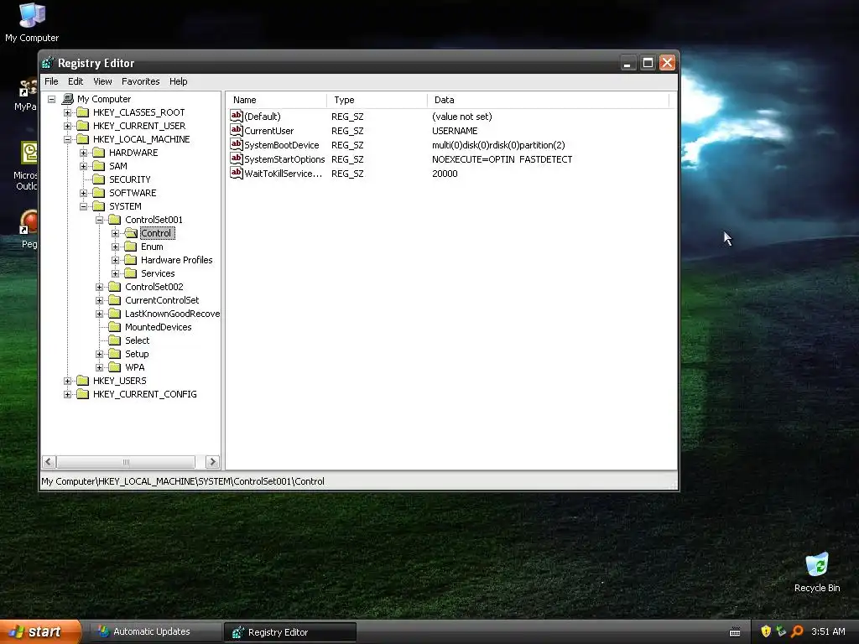Open the Windows Start menu

click(x=39, y=632)
